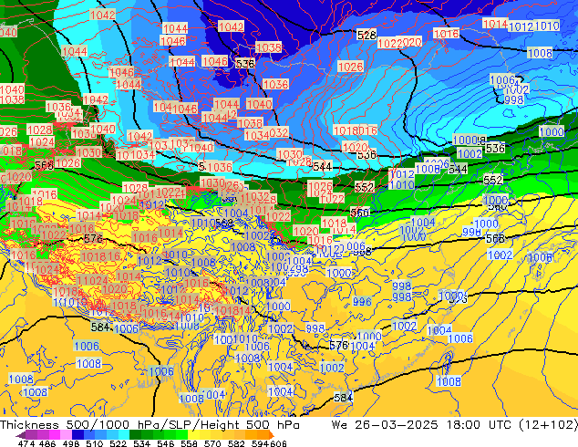
Task: Click black '536' label beside red 1046
Action: coord(245,64)
